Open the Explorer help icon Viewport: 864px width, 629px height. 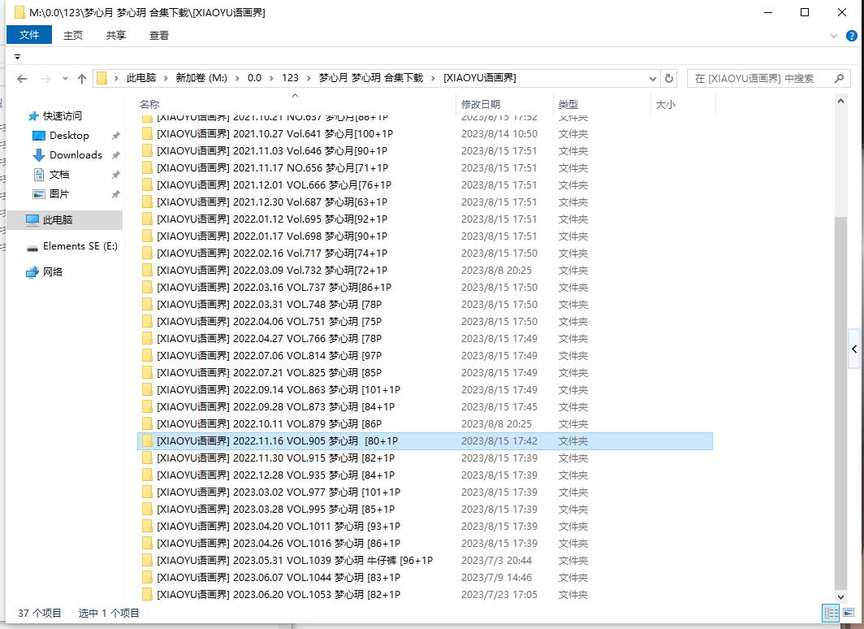pos(851,36)
